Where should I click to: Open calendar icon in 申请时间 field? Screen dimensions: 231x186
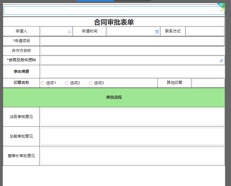[x=157, y=32]
